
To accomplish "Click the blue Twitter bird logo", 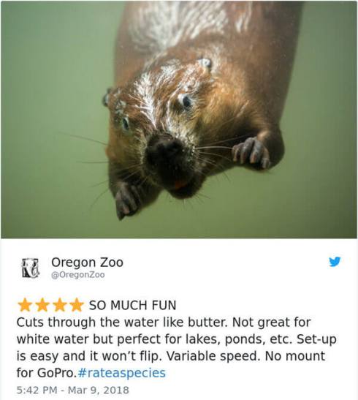I will click(335, 262).
